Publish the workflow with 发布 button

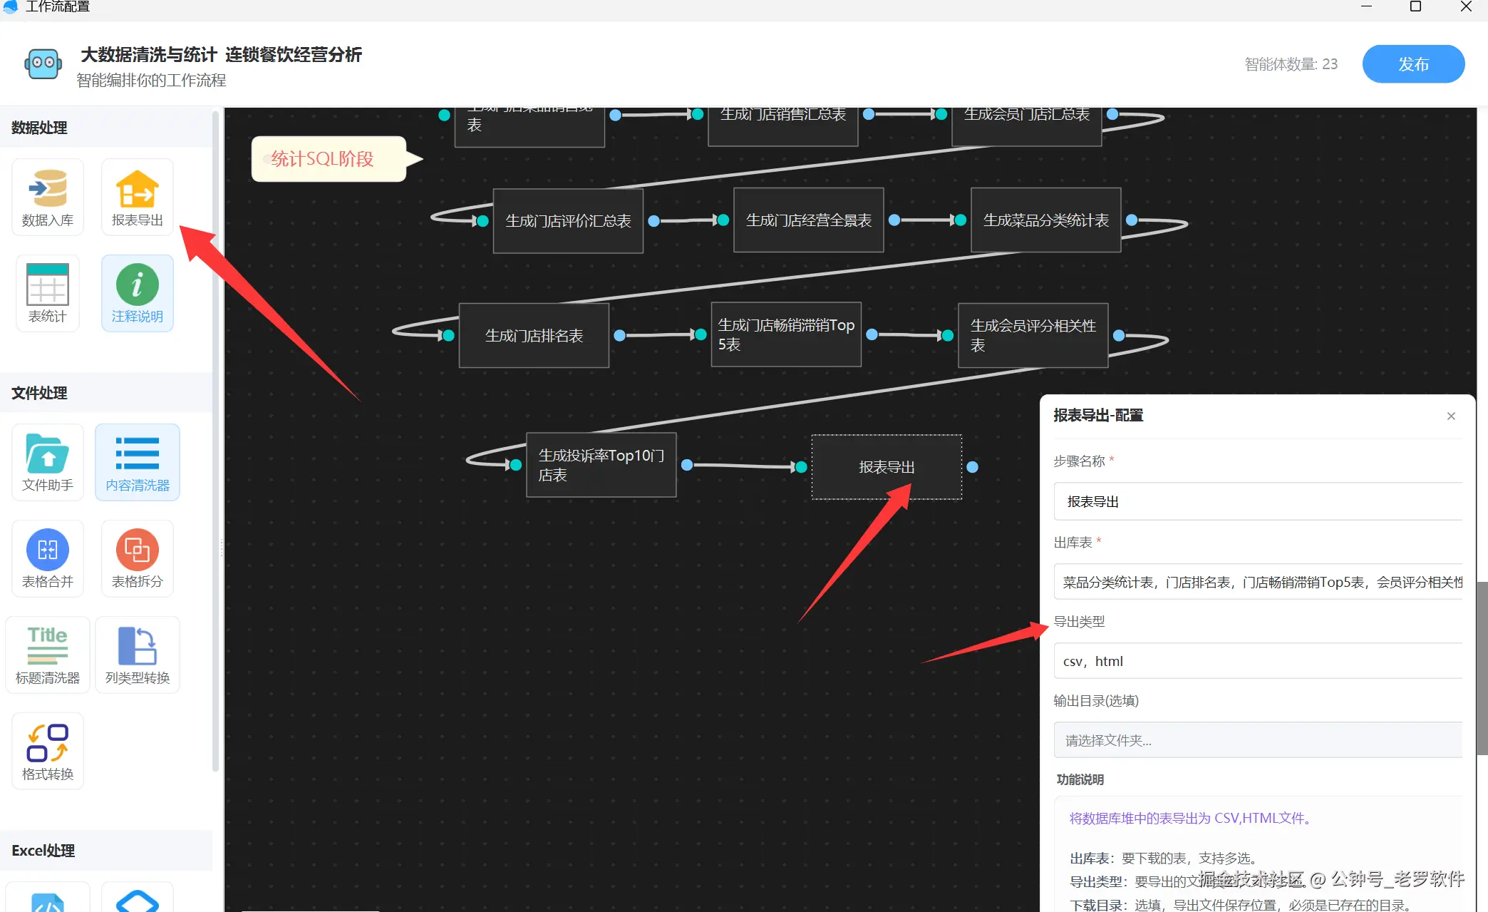pyautogui.click(x=1413, y=64)
